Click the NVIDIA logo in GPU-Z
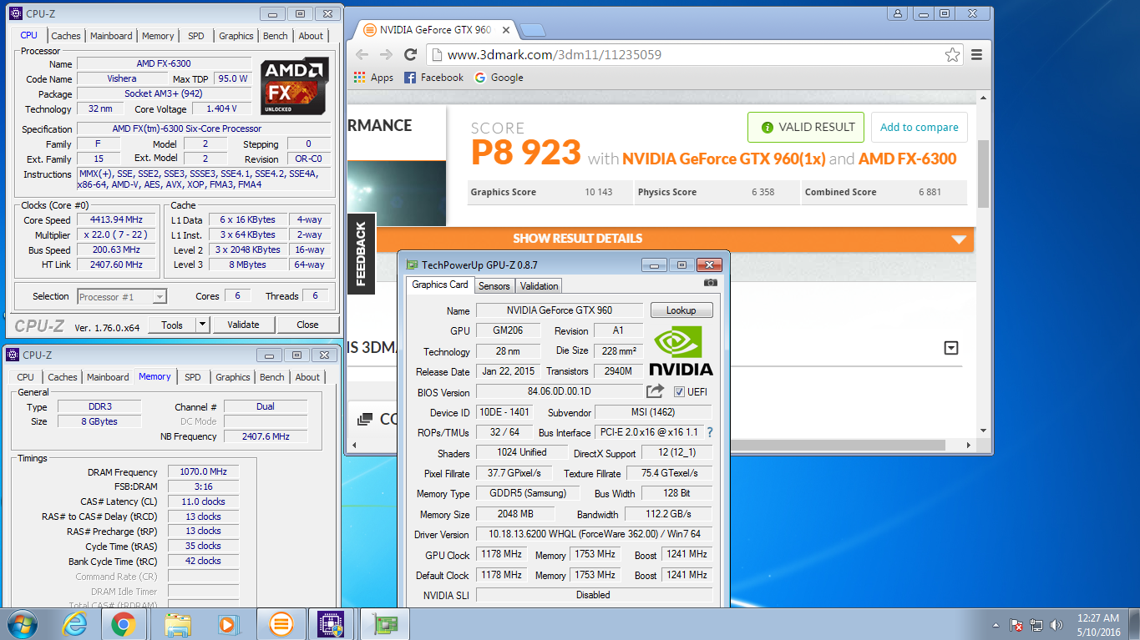The height and width of the screenshot is (640, 1140). 681,350
